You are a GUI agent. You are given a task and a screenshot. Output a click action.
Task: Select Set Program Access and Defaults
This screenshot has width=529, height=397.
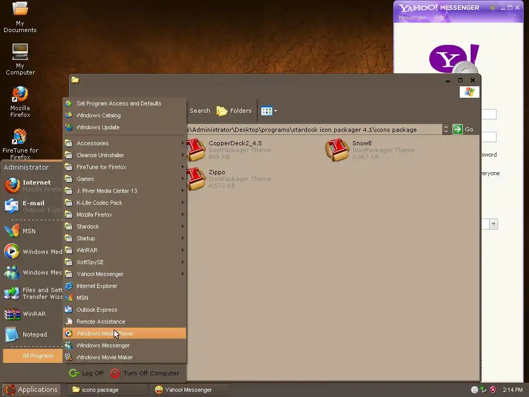click(x=125, y=103)
